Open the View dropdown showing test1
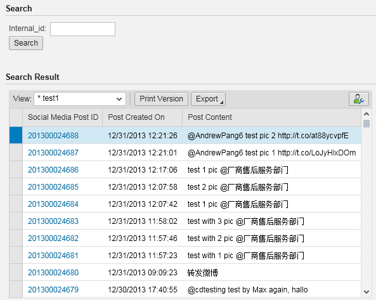The width and height of the screenshot is (376, 300). pos(80,99)
